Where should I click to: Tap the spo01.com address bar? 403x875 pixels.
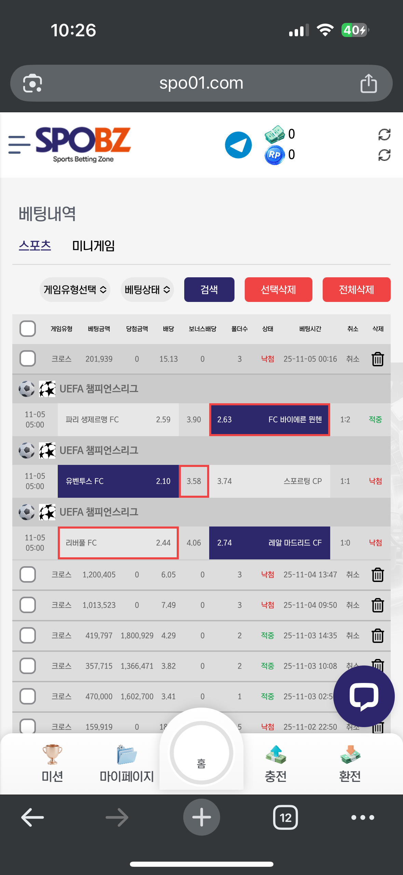(201, 83)
